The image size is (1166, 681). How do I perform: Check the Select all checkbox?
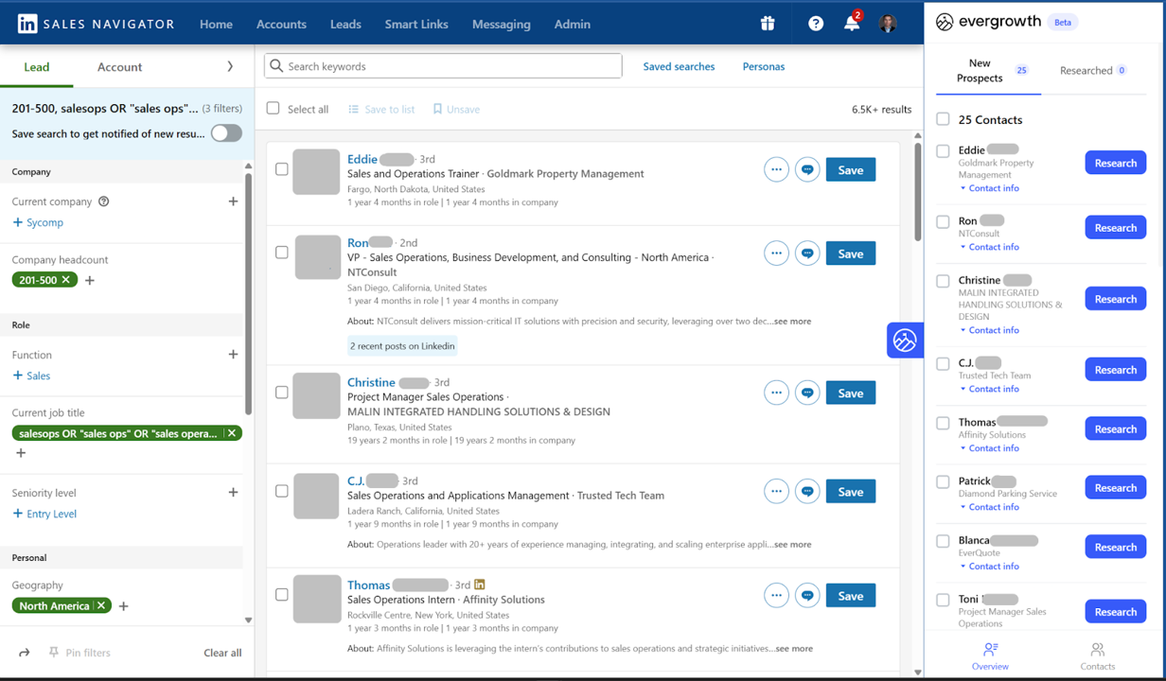tap(273, 109)
